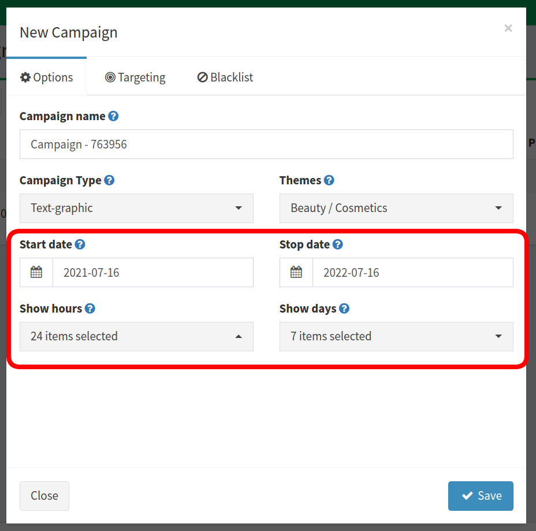Open the Start date calendar icon

tap(36, 273)
